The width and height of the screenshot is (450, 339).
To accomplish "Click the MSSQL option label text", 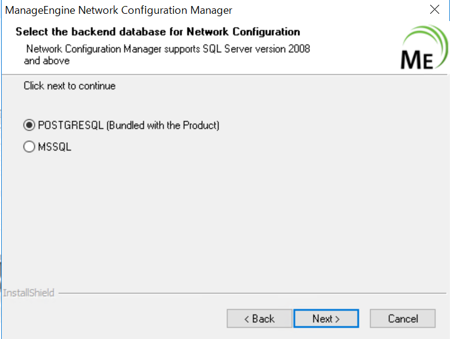I will (x=55, y=146).
